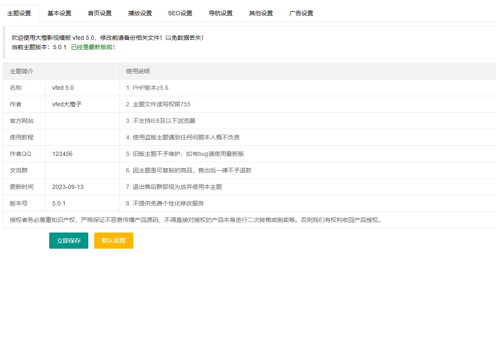This screenshot has width=496, height=341.
Task: Open the SEO设置 tab
Action: 179,13
